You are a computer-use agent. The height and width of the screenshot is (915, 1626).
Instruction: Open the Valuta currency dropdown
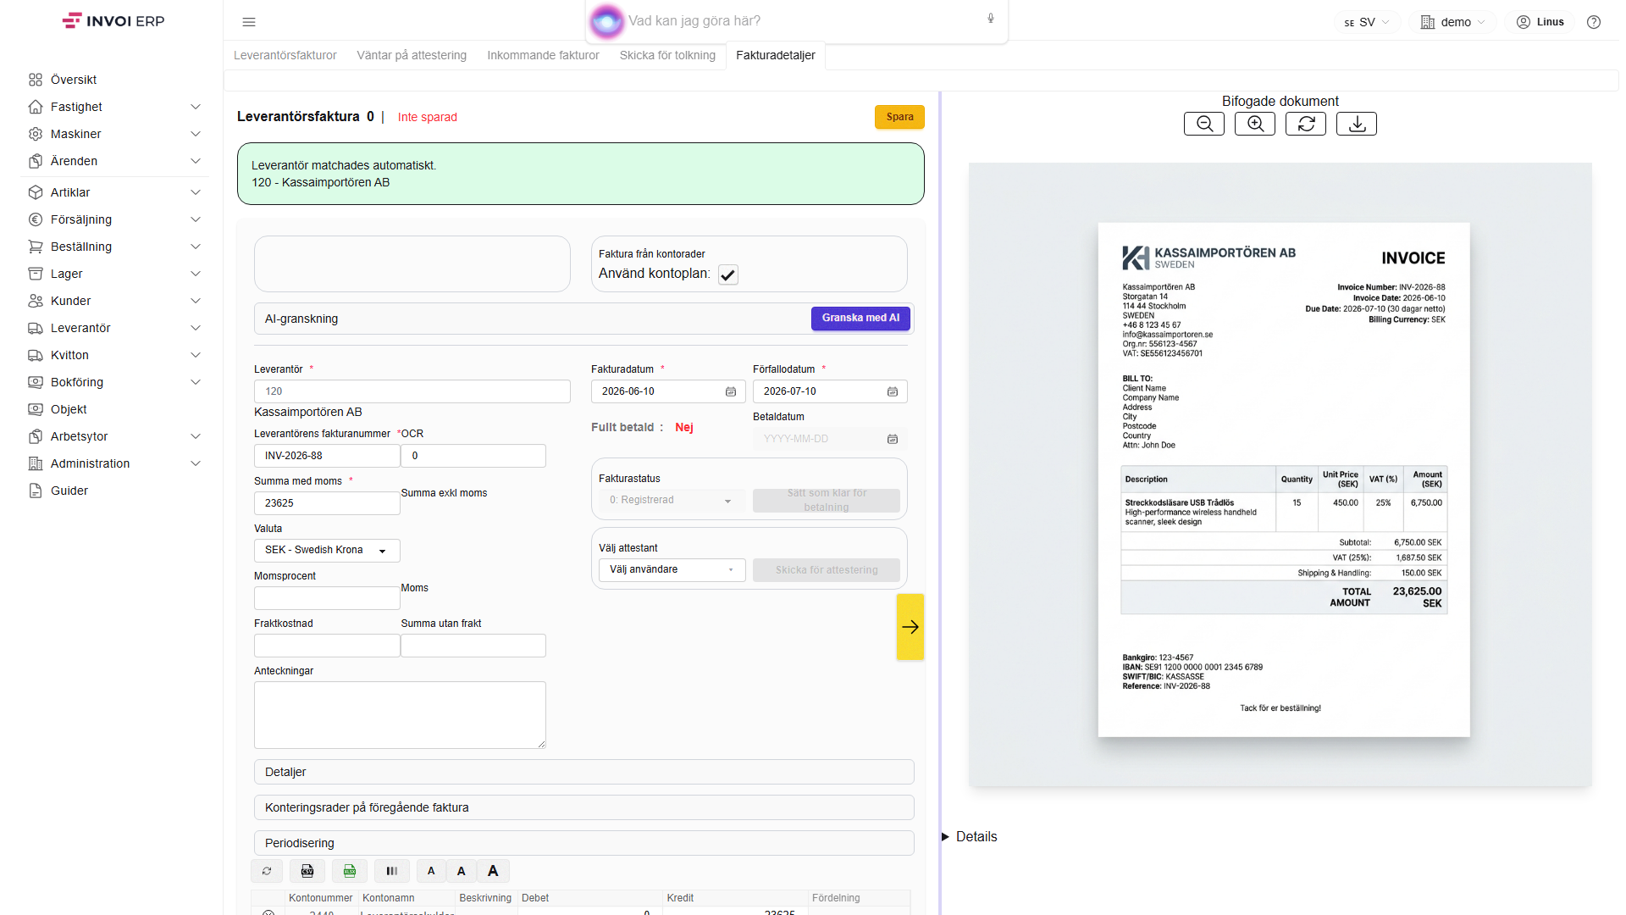coord(327,551)
